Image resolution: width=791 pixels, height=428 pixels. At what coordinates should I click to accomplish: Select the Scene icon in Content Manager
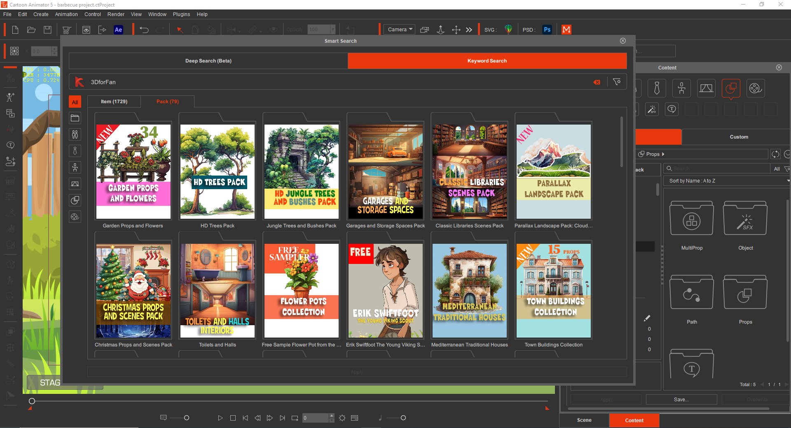(706, 88)
